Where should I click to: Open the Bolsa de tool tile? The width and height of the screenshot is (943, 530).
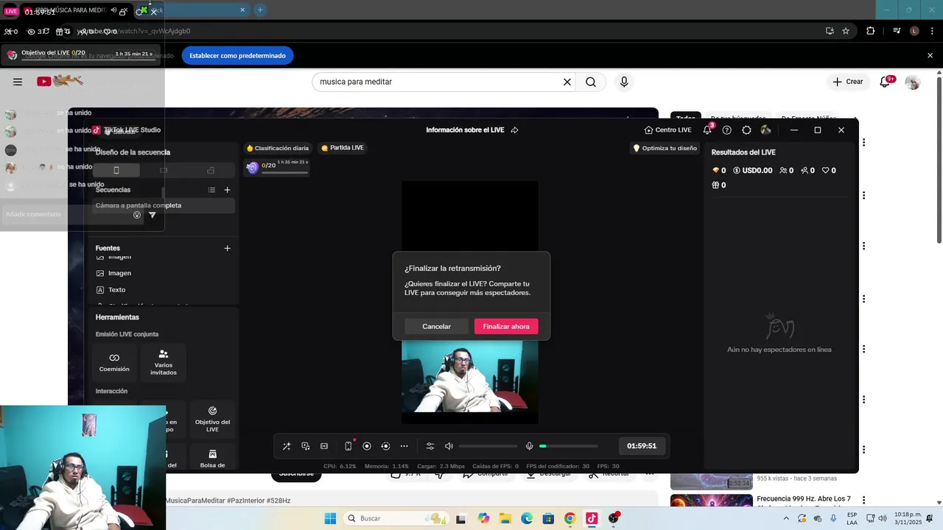click(x=212, y=457)
